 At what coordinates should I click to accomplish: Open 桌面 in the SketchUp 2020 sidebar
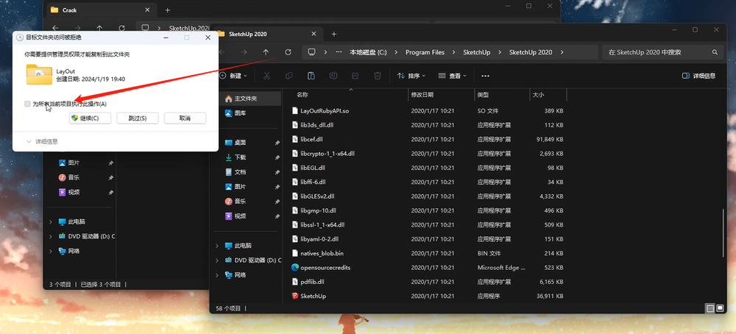[240, 143]
